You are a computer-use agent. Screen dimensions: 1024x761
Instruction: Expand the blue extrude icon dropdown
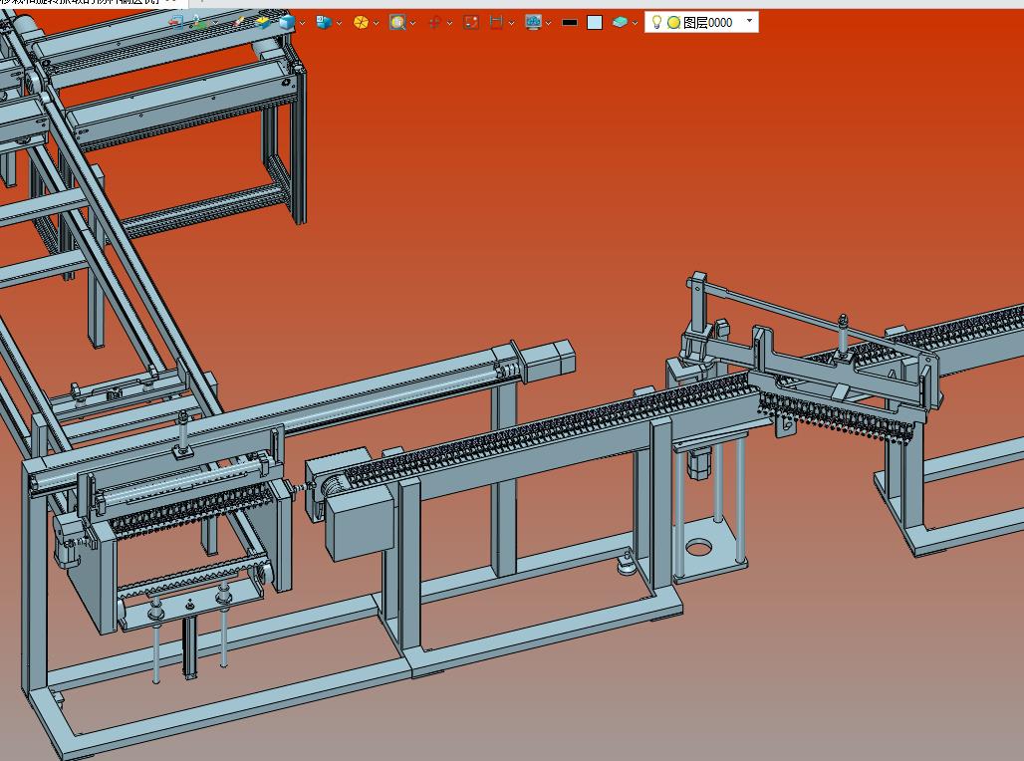[339, 23]
